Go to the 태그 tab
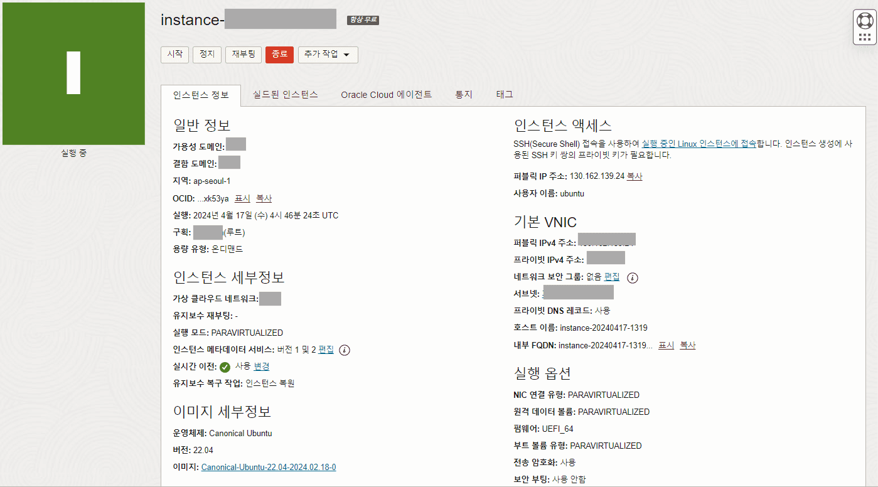Image resolution: width=878 pixels, height=487 pixels. (505, 95)
